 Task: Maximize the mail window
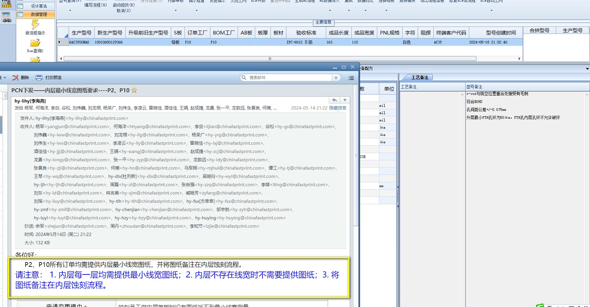tap(344, 67)
